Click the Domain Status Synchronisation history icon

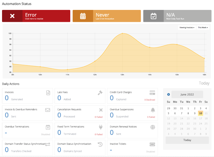(x=100, y=144)
